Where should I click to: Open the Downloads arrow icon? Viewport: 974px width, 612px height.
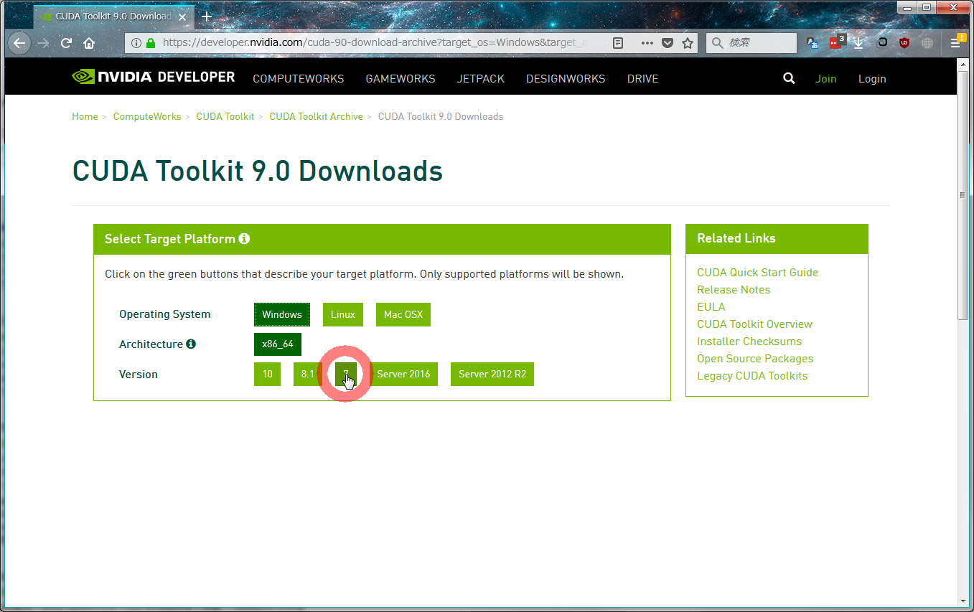pos(858,43)
